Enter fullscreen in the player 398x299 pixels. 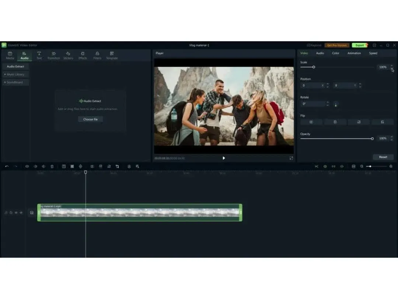click(x=291, y=158)
